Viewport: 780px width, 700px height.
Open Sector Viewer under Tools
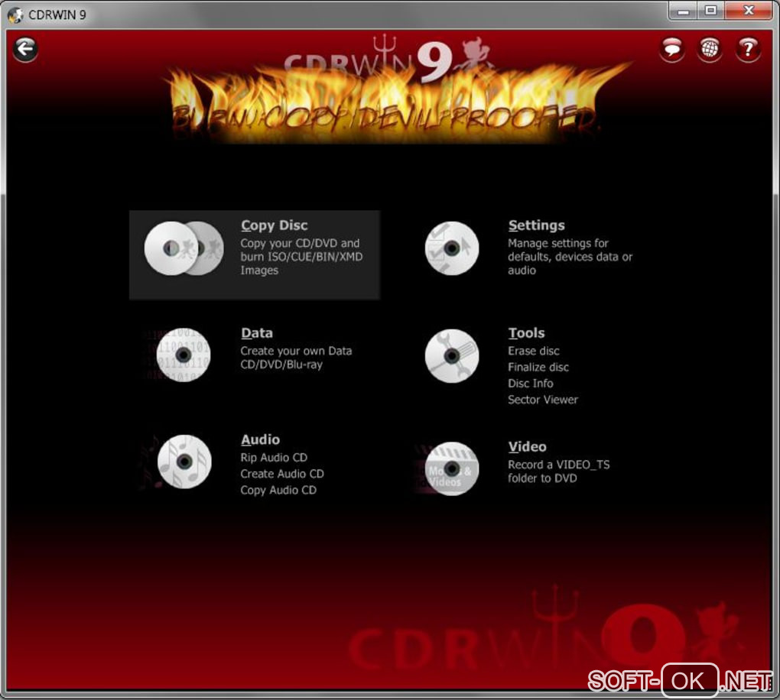(543, 400)
